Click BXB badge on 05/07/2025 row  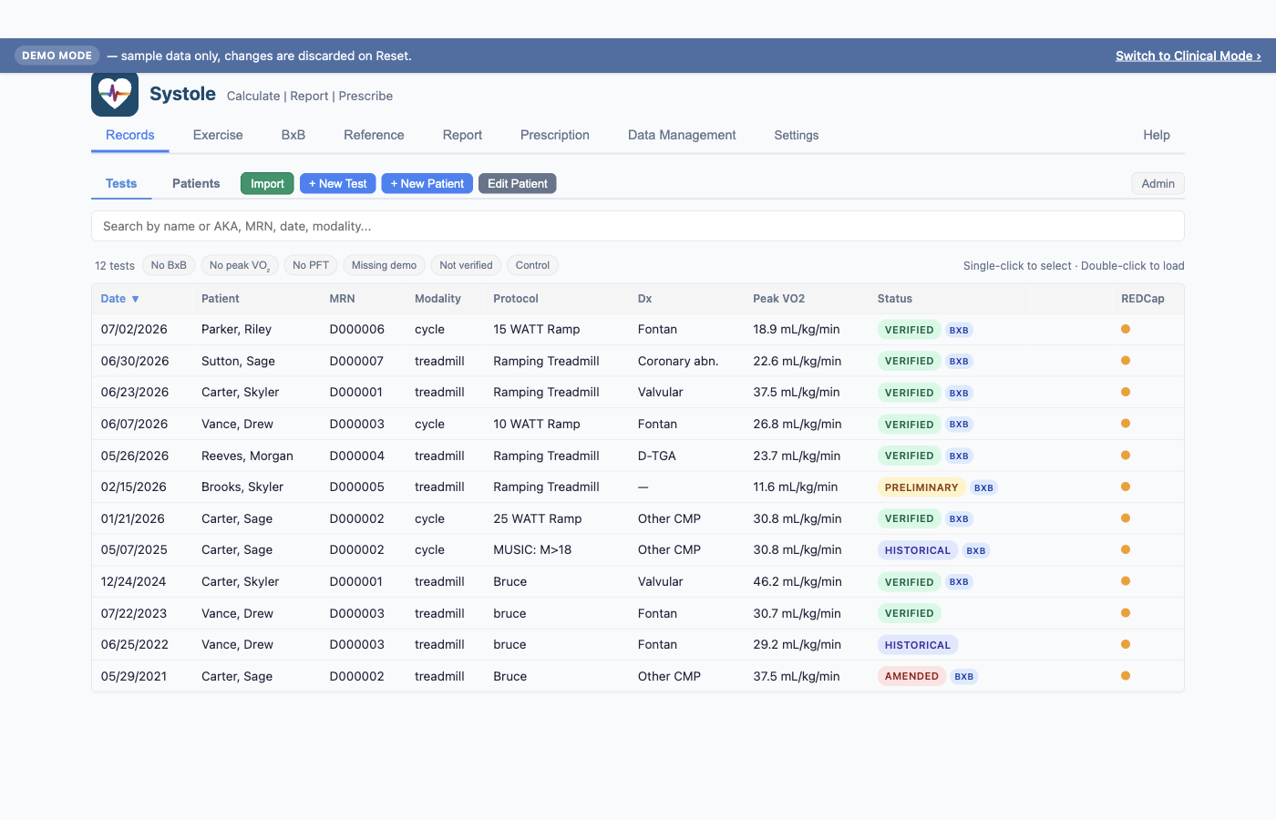pyautogui.click(x=976, y=550)
